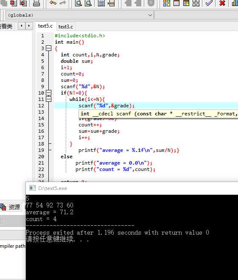Screen dimensions: 238x280
Task: Click the '请按任意键继续' console prompt
Action: point(57,239)
